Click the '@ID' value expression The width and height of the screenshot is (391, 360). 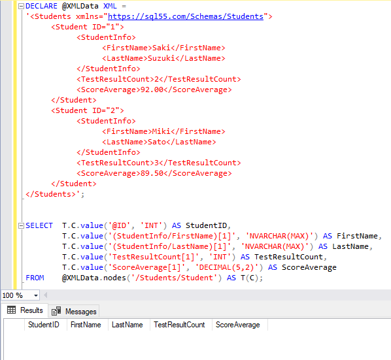pos(119,225)
